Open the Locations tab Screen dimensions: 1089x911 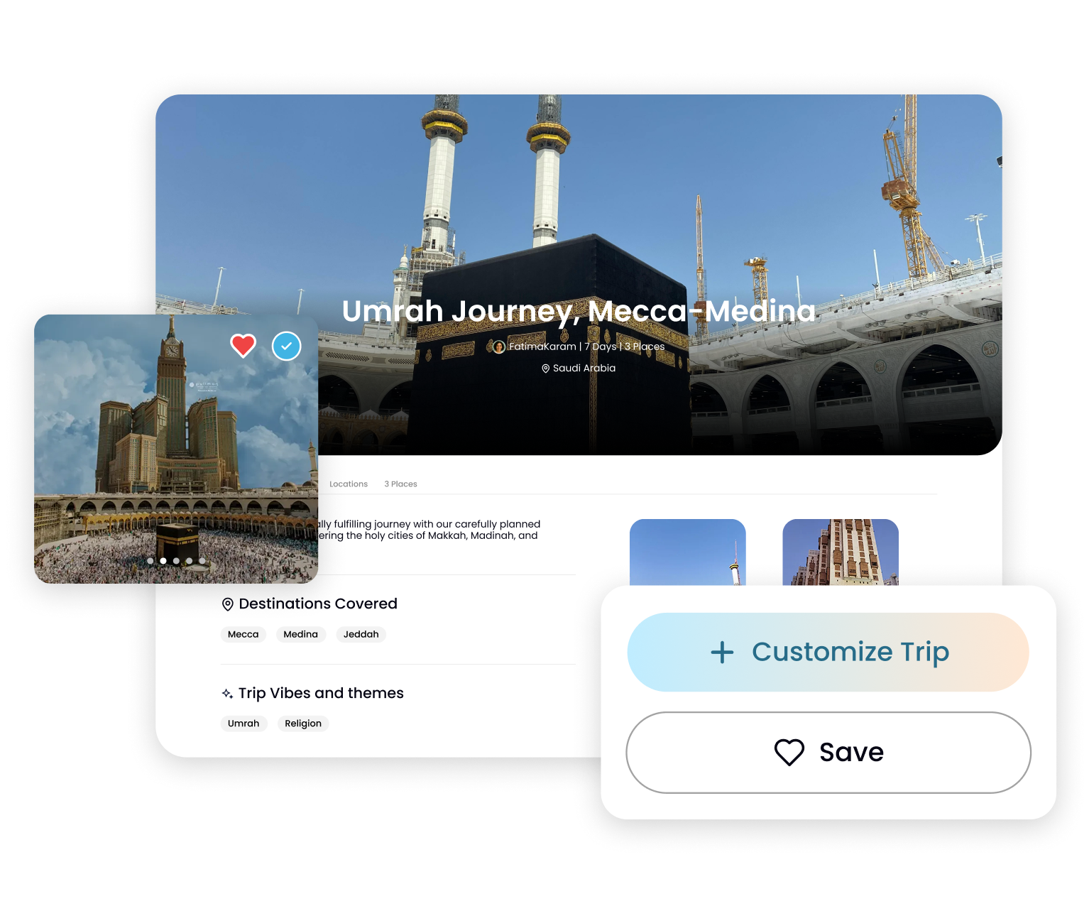point(349,484)
